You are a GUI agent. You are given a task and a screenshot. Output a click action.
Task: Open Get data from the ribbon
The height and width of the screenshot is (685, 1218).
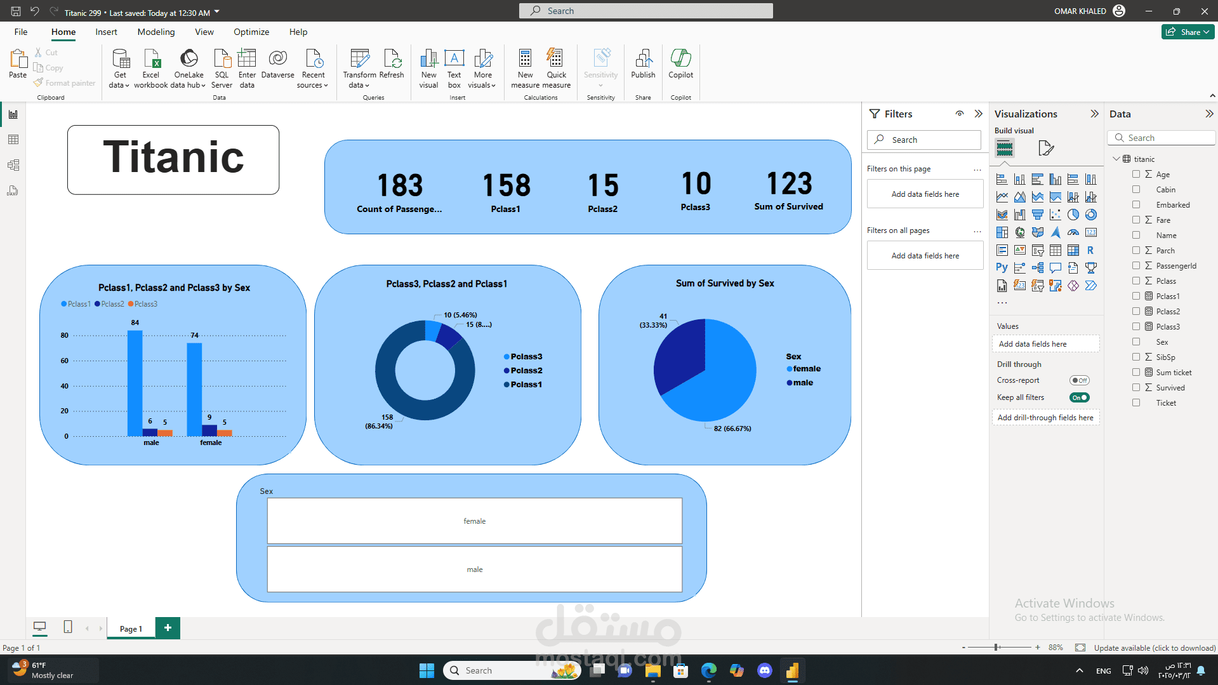[x=119, y=68]
